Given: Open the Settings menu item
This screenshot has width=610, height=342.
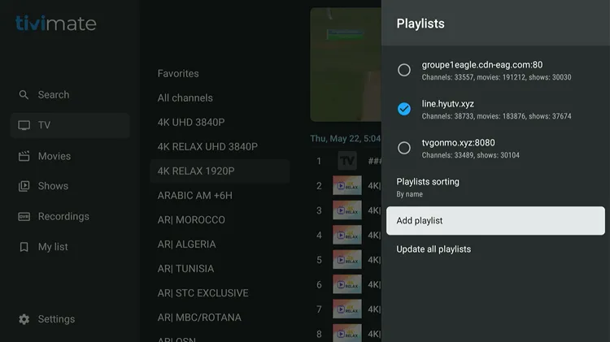Looking at the screenshot, I should click(x=70, y=319).
